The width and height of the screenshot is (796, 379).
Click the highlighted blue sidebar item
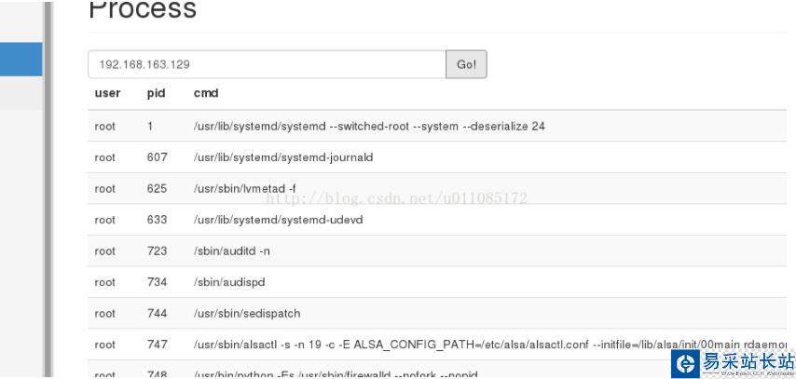[21, 60]
